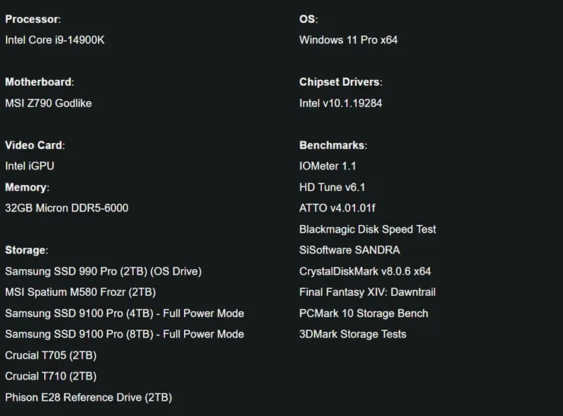This screenshot has height=416, width=563.
Task: Click Windows 11 Pro x64 text
Action: [x=348, y=40]
